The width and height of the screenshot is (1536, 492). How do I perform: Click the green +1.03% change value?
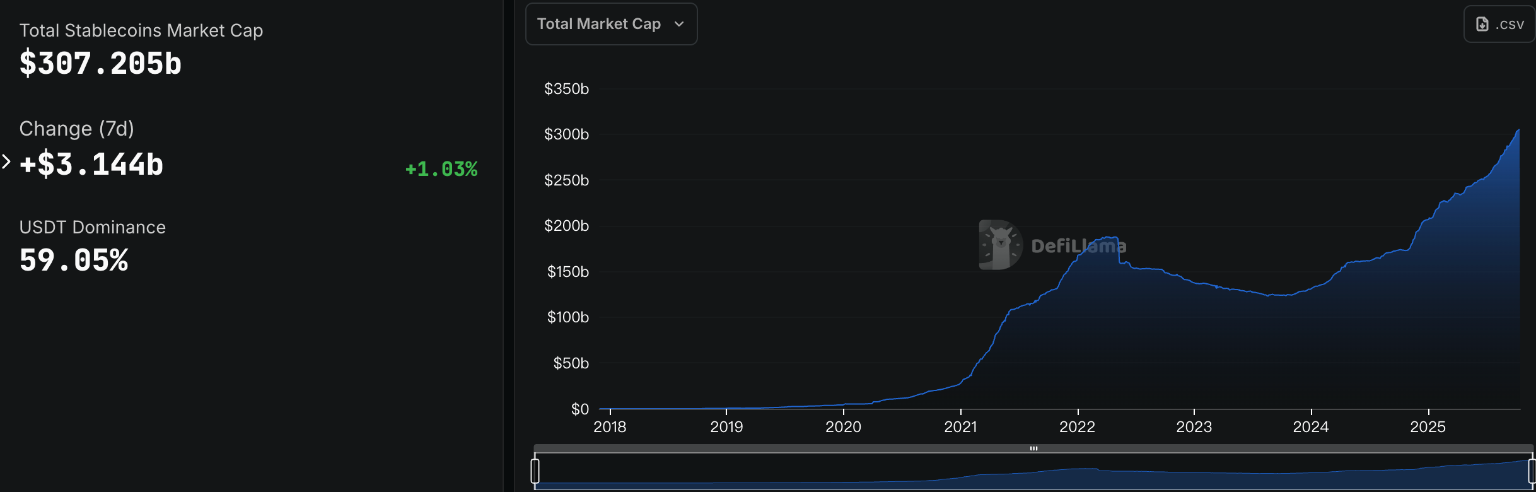click(441, 169)
